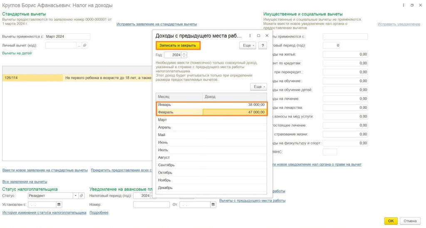Open the selected 'Личный вычет' code item
The height and width of the screenshot is (228, 426).
[x=84, y=46]
